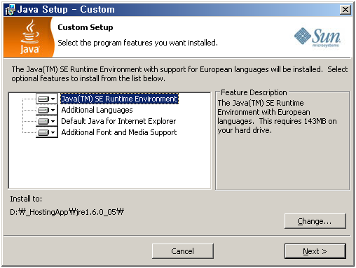Cancel the Java setup
The width and height of the screenshot is (356, 268).
coord(183,251)
